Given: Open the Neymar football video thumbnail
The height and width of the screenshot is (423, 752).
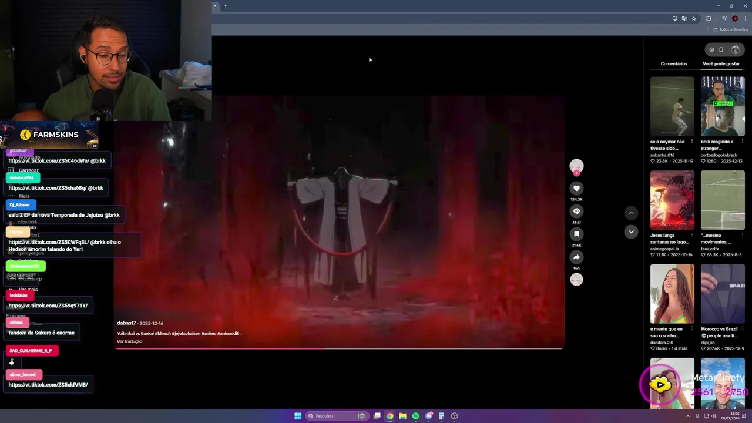Looking at the screenshot, I should pos(672,106).
